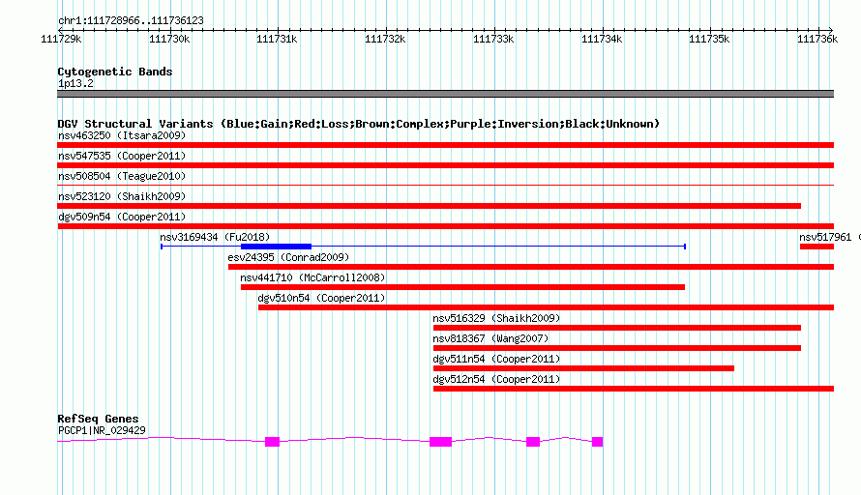The image size is (861, 495).
Task: Open nsv441710 (McCarroll2008) label
Action: [x=312, y=277]
